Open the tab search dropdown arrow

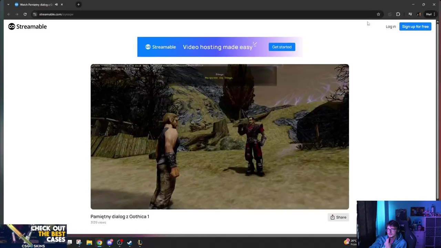pos(8,4)
